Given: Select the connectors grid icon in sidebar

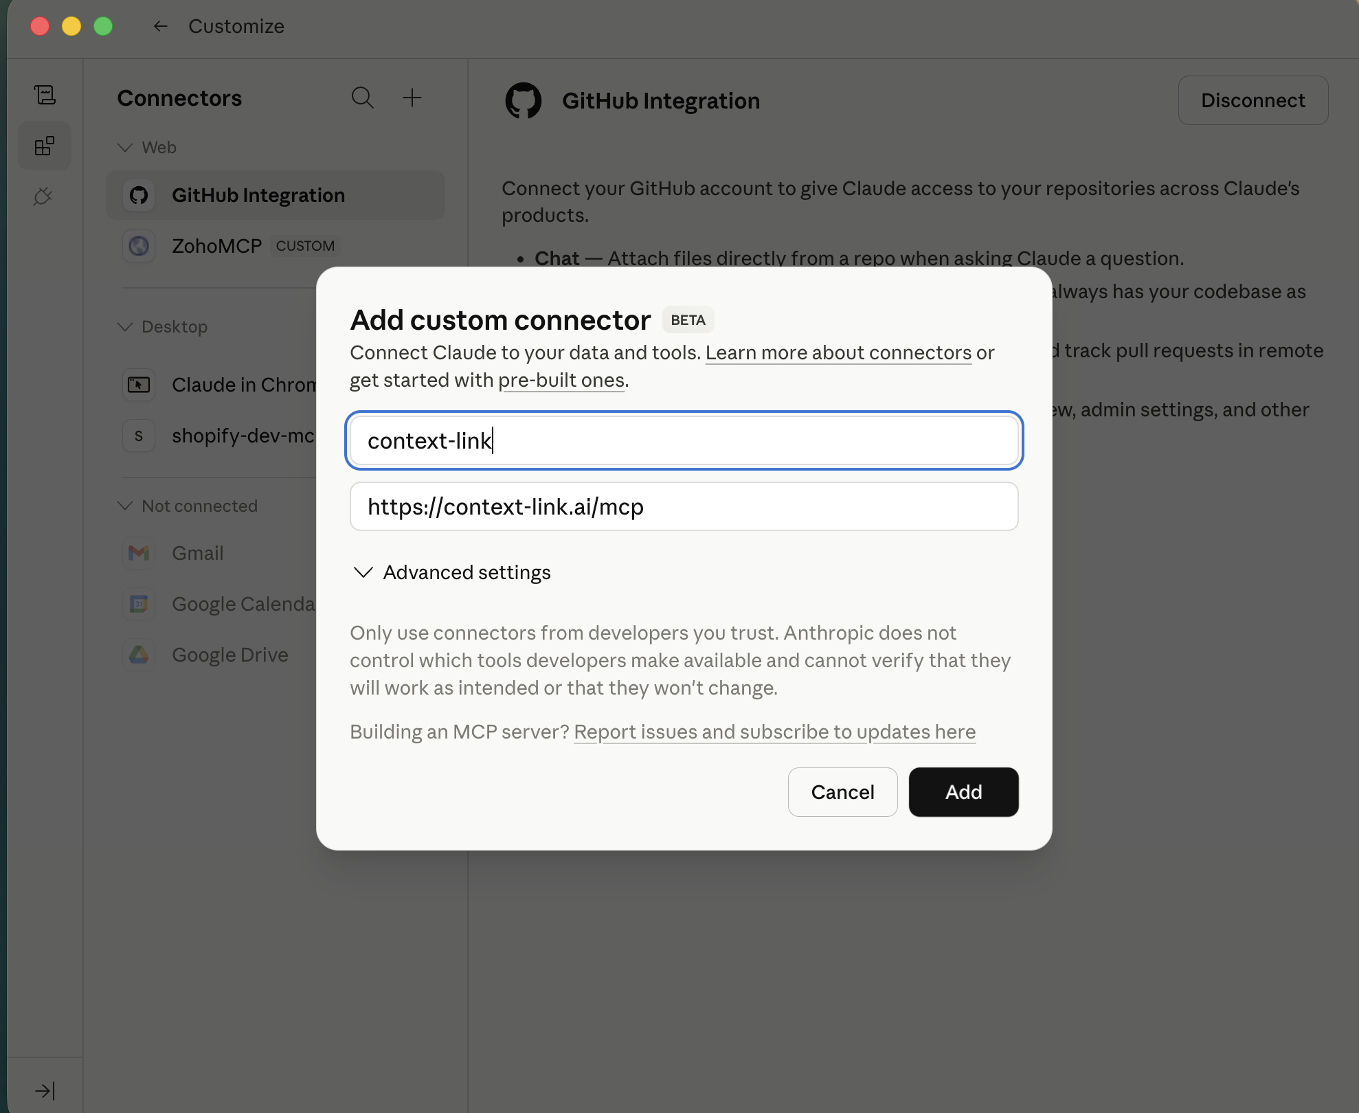Looking at the screenshot, I should (x=45, y=146).
